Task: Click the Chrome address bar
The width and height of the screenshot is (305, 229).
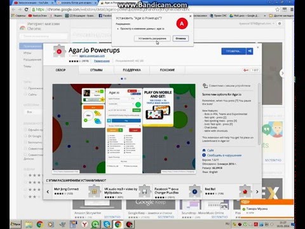Action: [152, 10]
